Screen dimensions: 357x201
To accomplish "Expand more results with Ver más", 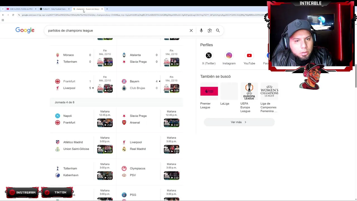I will click(x=239, y=122).
